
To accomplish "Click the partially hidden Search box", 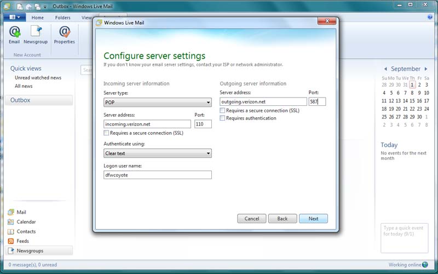I will click(x=87, y=70).
